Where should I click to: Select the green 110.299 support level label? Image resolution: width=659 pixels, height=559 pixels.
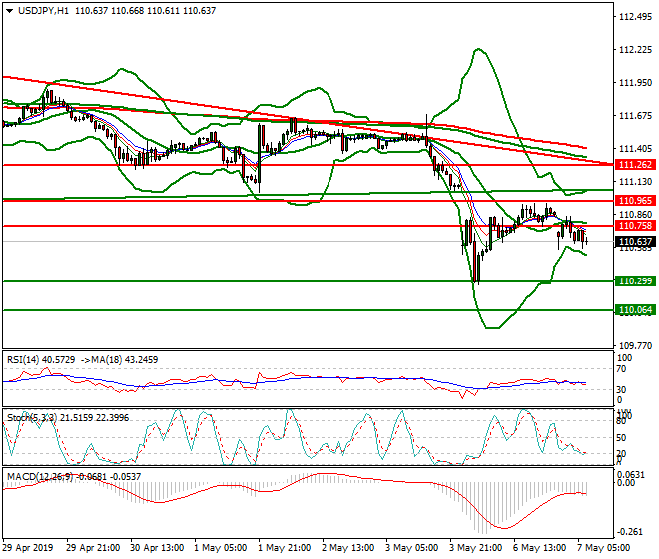635,280
